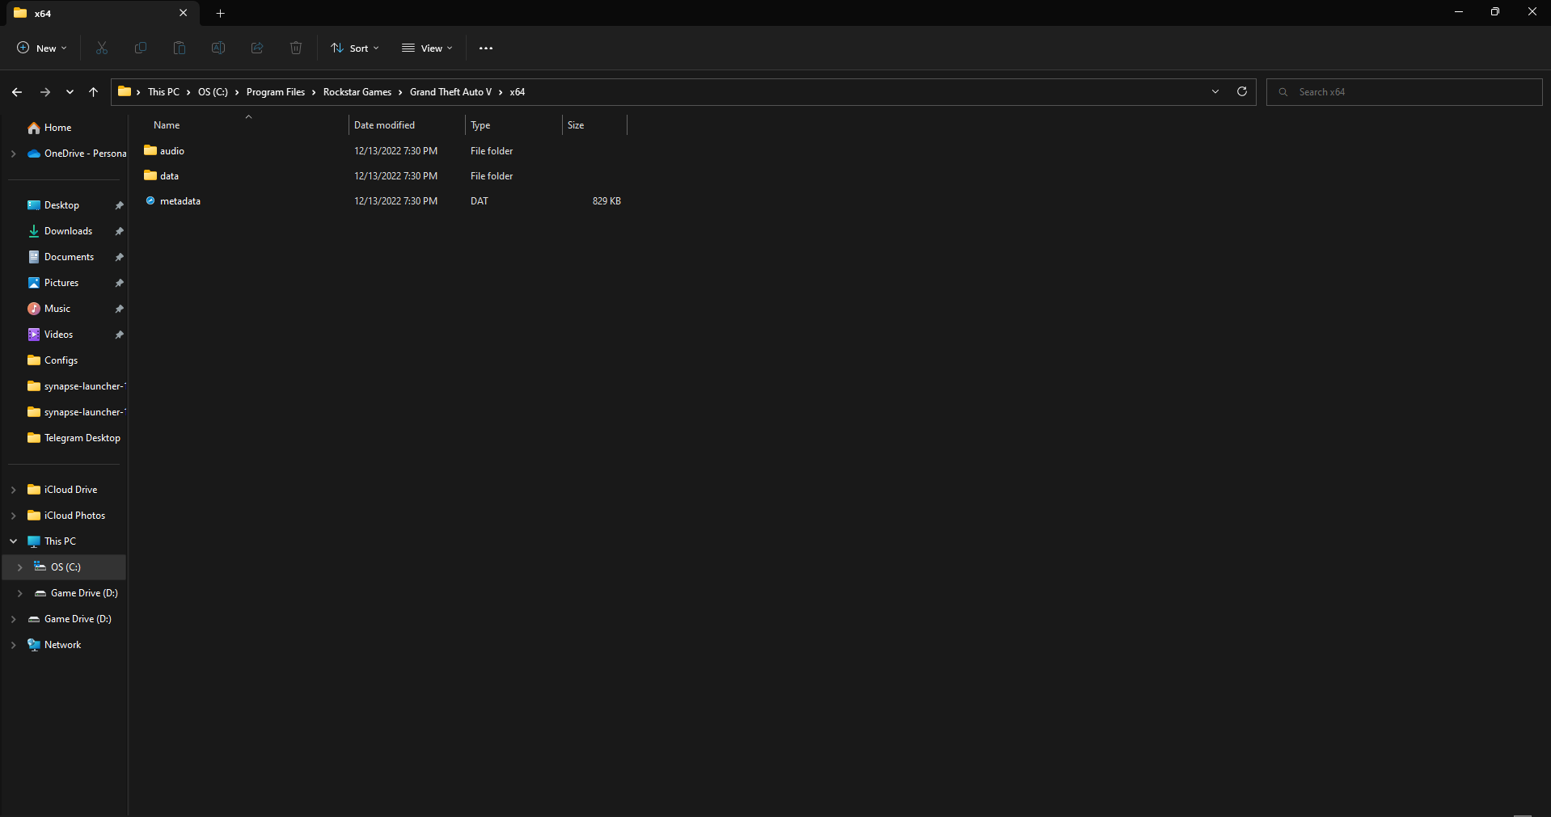Viewport: 1551px width, 817px height.
Task: Click See more three-dots menu
Action: (x=486, y=48)
